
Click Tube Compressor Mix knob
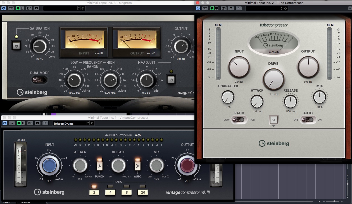coord(320,97)
